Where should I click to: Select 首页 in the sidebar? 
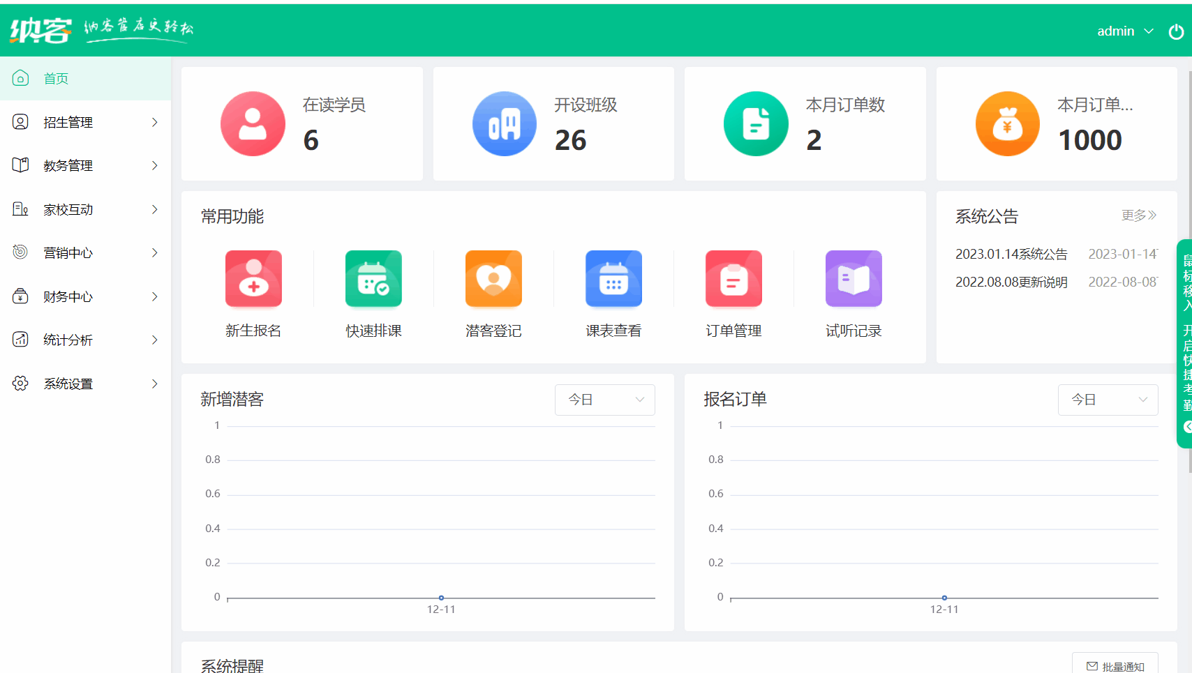pos(56,78)
